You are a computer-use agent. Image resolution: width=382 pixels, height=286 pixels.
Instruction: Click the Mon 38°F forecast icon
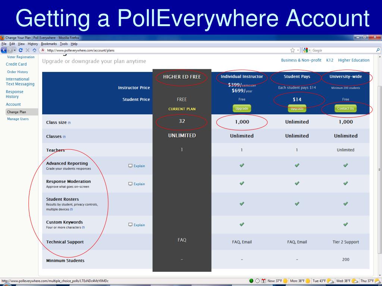tap(308, 281)
